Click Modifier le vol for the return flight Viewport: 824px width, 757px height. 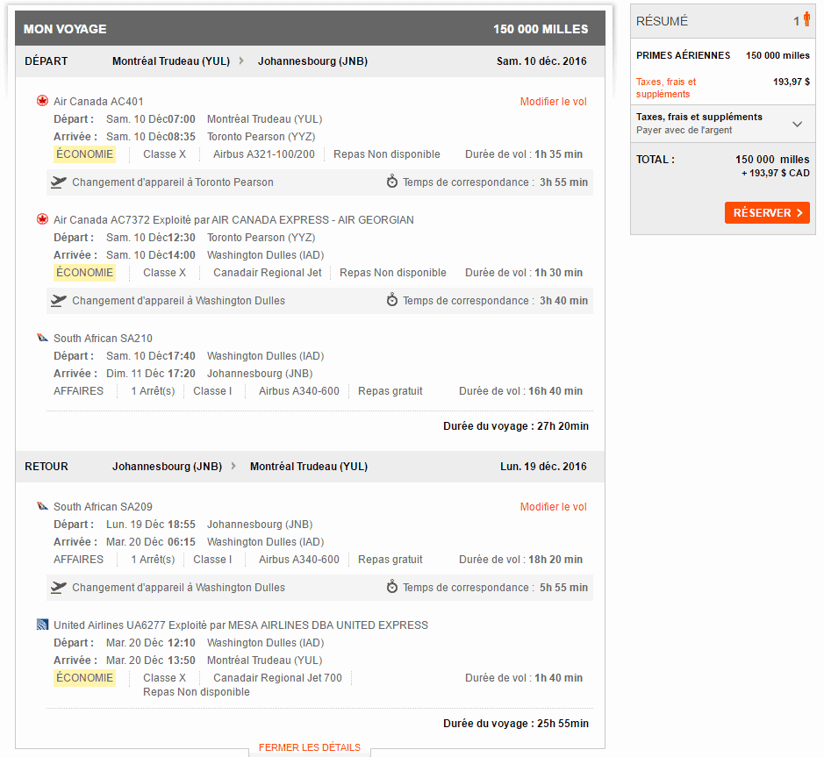point(553,507)
